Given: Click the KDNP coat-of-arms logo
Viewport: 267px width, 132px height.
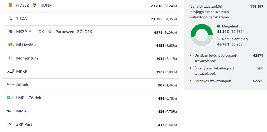Looking at the screenshot, I should (35, 5).
